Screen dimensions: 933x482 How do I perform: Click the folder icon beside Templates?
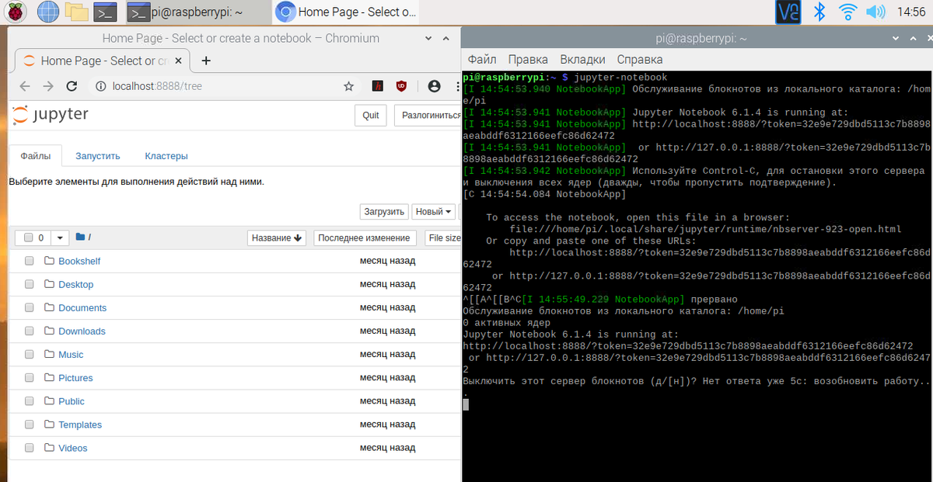(x=50, y=425)
